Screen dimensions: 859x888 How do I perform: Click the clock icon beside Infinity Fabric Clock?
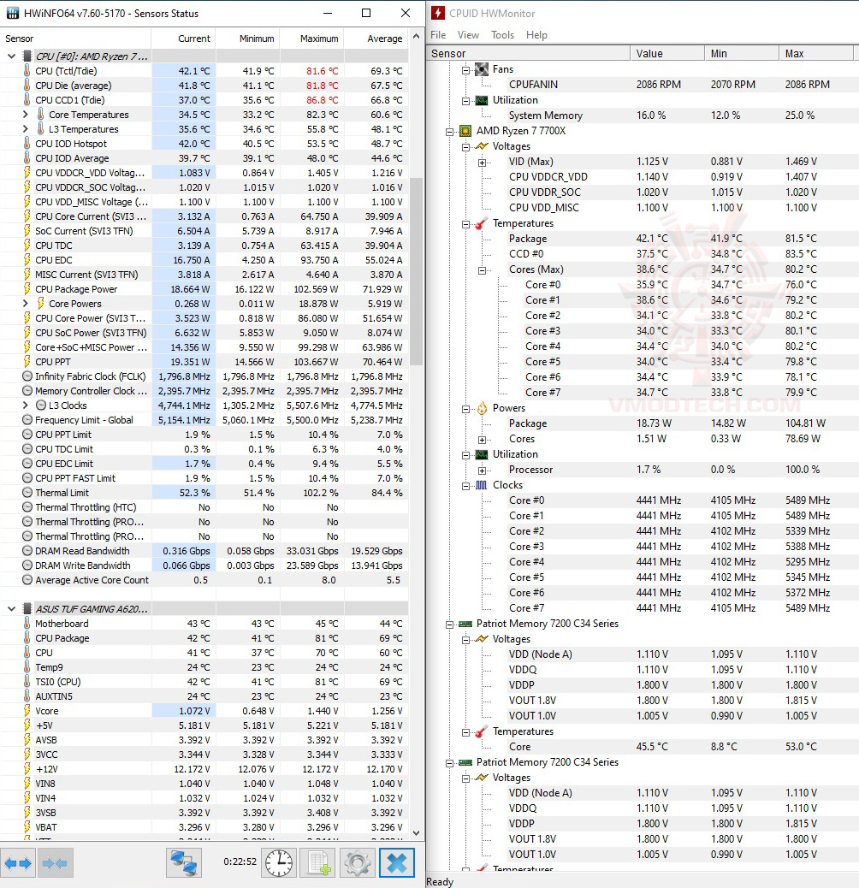point(27,376)
